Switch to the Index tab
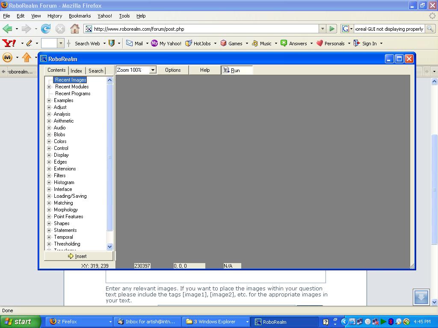The width and height of the screenshot is (438, 328). (x=76, y=70)
